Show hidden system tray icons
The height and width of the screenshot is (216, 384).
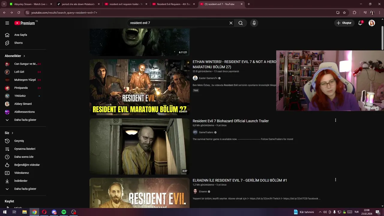click(320, 212)
